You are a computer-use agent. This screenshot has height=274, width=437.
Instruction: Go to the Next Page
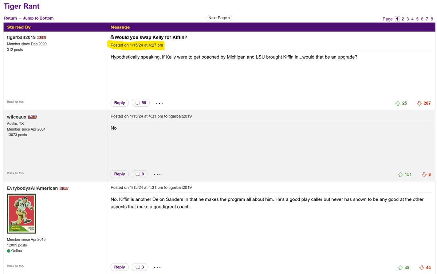pyautogui.click(x=219, y=18)
